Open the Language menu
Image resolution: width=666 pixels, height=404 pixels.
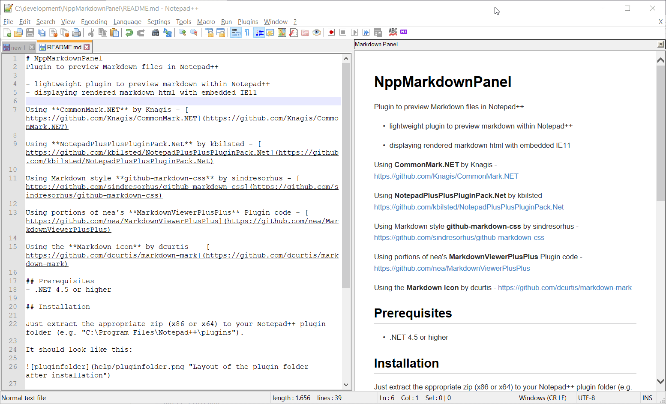pyautogui.click(x=127, y=22)
